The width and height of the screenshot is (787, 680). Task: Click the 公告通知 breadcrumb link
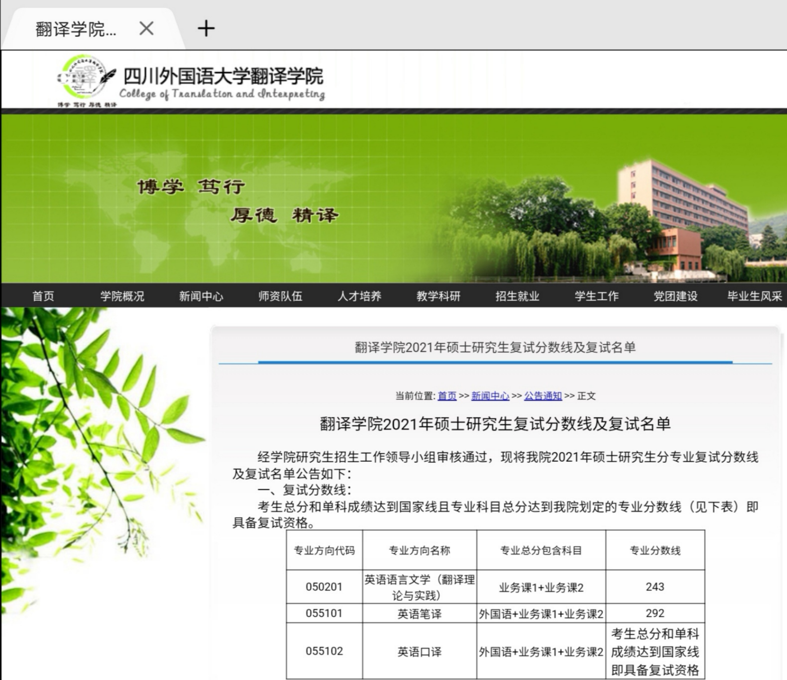pyautogui.click(x=542, y=397)
